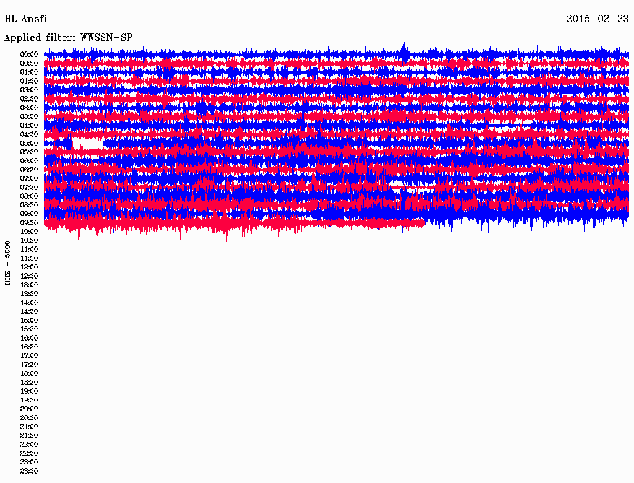Select the 11:00 time label
634x483 pixels.
pyautogui.click(x=29, y=250)
